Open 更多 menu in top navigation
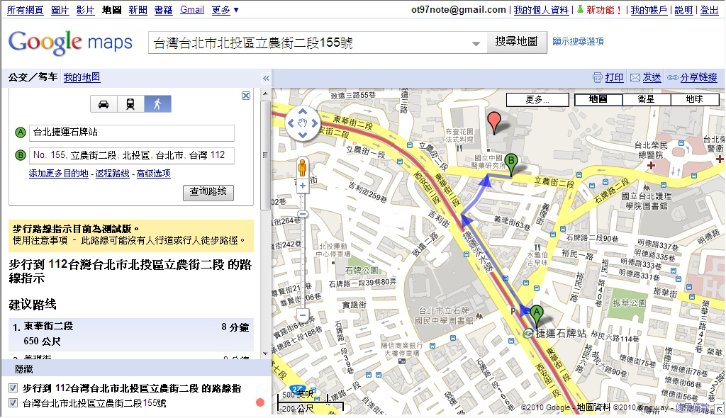The width and height of the screenshot is (726, 418). [x=225, y=10]
